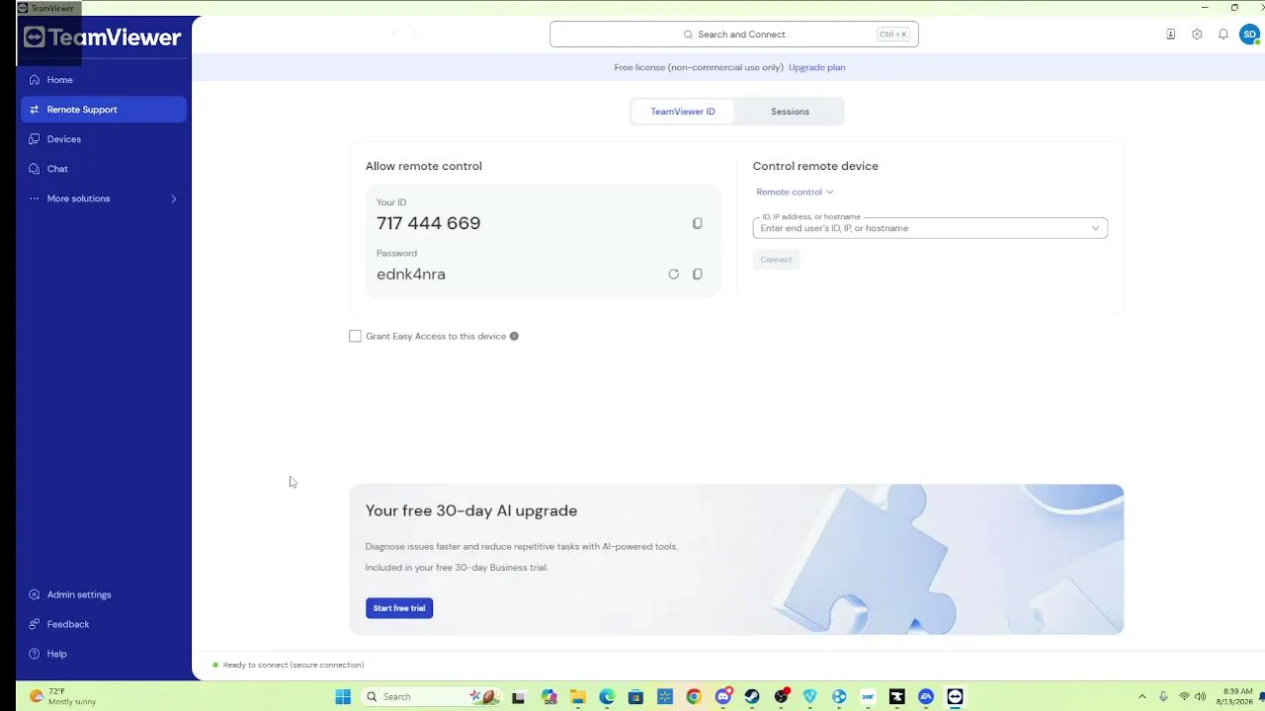Open the Remote control mode dropdown
1265x711 pixels.
(795, 192)
